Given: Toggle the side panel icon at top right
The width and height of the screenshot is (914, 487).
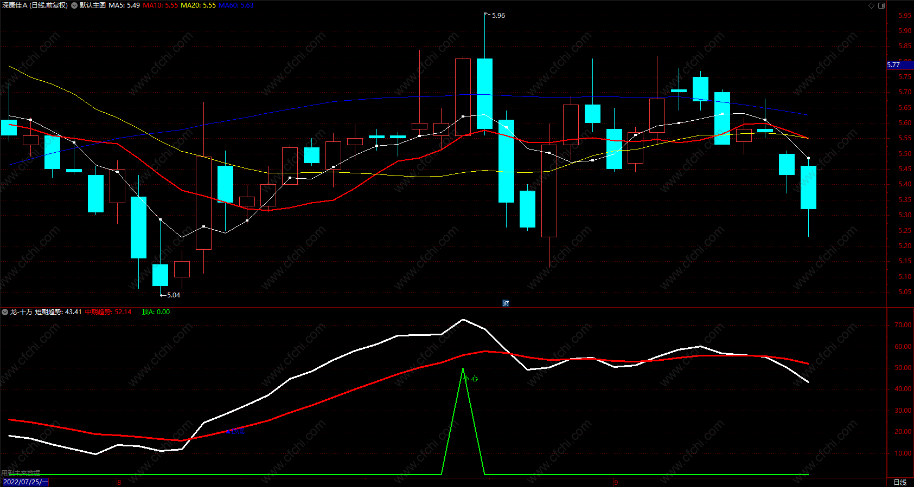Looking at the screenshot, I should click(x=881, y=5).
